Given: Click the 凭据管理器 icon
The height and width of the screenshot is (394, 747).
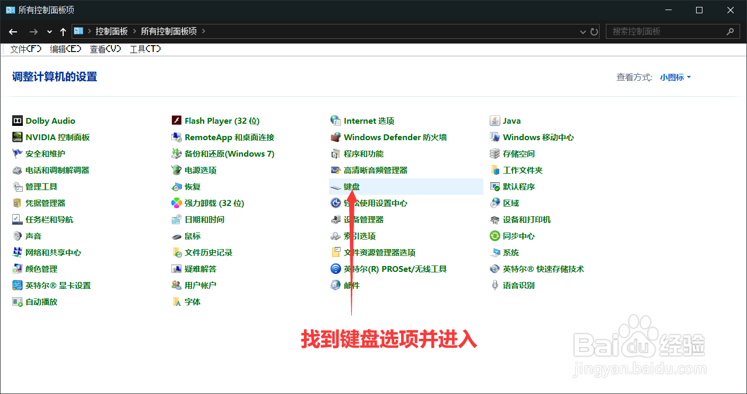Looking at the screenshot, I should pyautogui.click(x=18, y=203).
